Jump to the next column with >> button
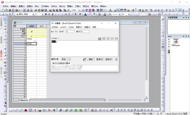 (x=112, y=39)
